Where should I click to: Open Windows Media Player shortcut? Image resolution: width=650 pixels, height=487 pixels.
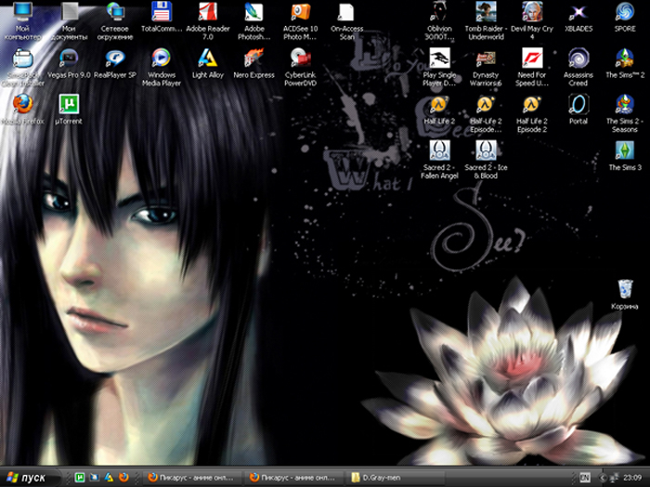[162, 67]
